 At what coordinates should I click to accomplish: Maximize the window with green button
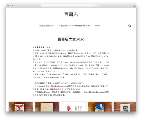[x=12, y=5]
